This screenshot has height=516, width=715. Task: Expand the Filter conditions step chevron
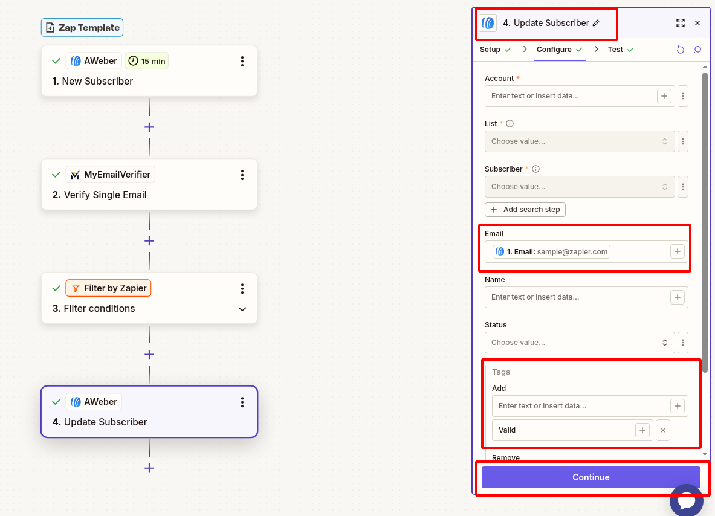tap(242, 309)
